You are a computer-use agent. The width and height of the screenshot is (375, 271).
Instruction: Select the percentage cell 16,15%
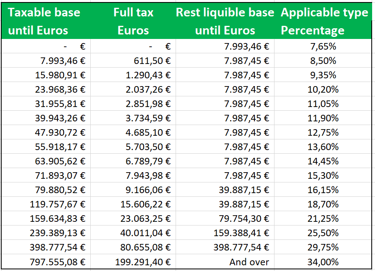pyautogui.click(x=323, y=190)
